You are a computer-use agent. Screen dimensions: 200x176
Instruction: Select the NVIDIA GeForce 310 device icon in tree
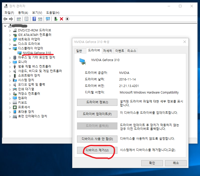click(x=20, y=53)
